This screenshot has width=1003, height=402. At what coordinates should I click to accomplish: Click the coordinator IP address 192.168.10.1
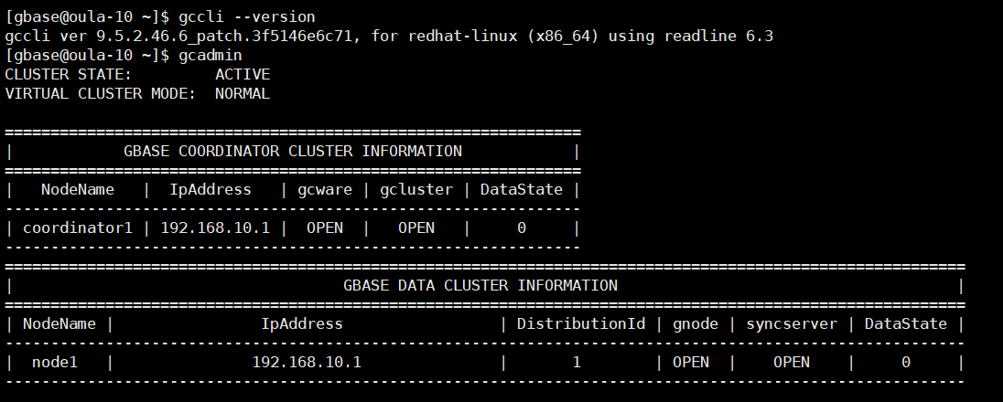coord(215,227)
